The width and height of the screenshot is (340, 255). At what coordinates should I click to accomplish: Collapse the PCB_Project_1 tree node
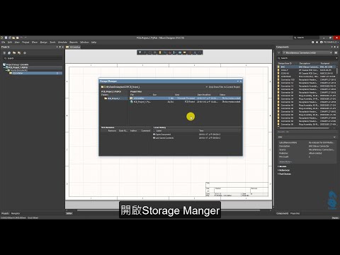4,67
